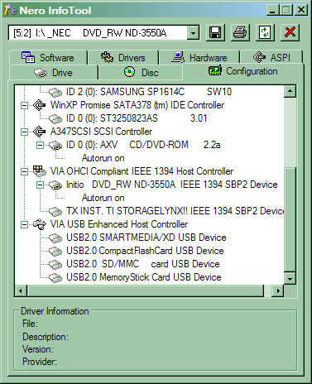Collapse the A347SCSI SCSI Controller node

click(24, 132)
